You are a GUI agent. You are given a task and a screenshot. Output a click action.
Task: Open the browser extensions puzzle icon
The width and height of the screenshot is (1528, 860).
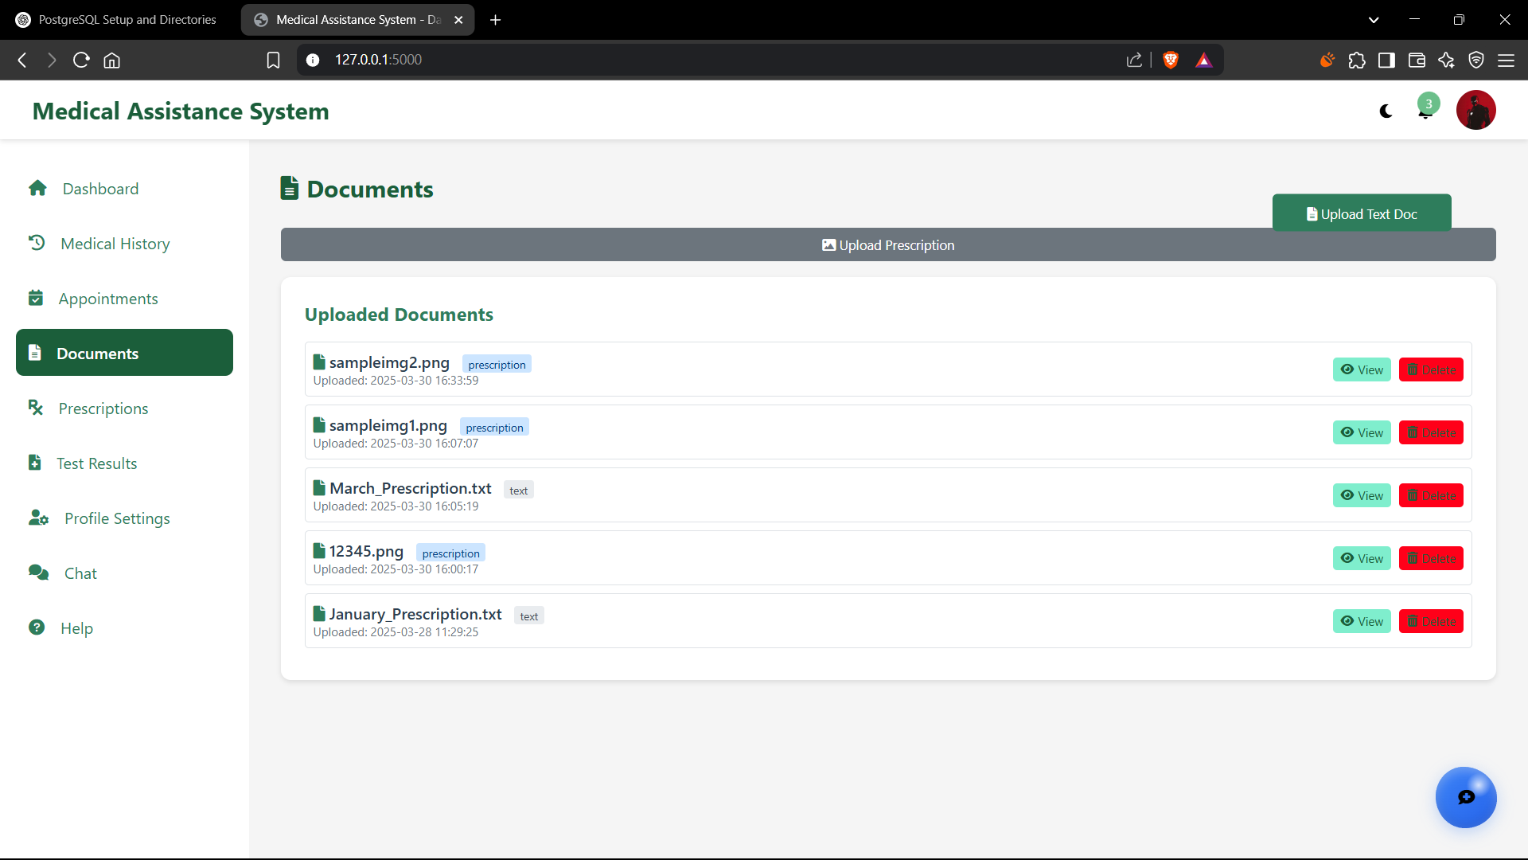pyautogui.click(x=1357, y=60)
